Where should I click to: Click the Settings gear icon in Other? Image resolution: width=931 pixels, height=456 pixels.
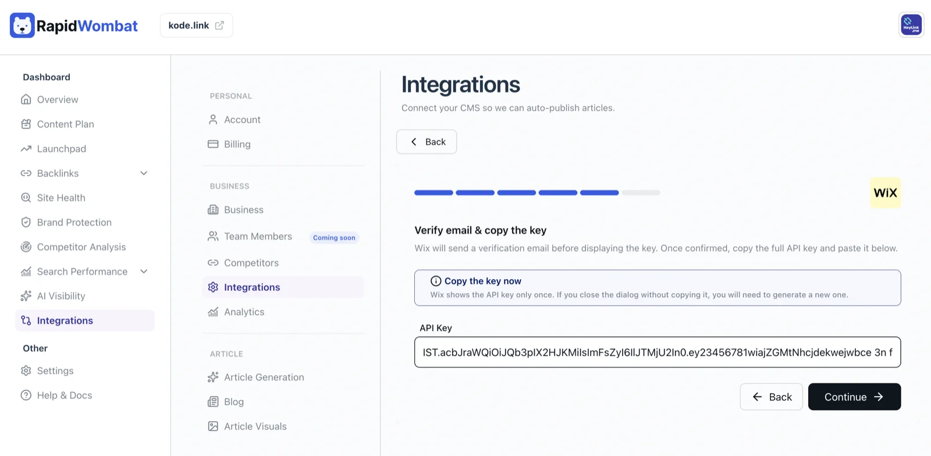pos(26,370)
